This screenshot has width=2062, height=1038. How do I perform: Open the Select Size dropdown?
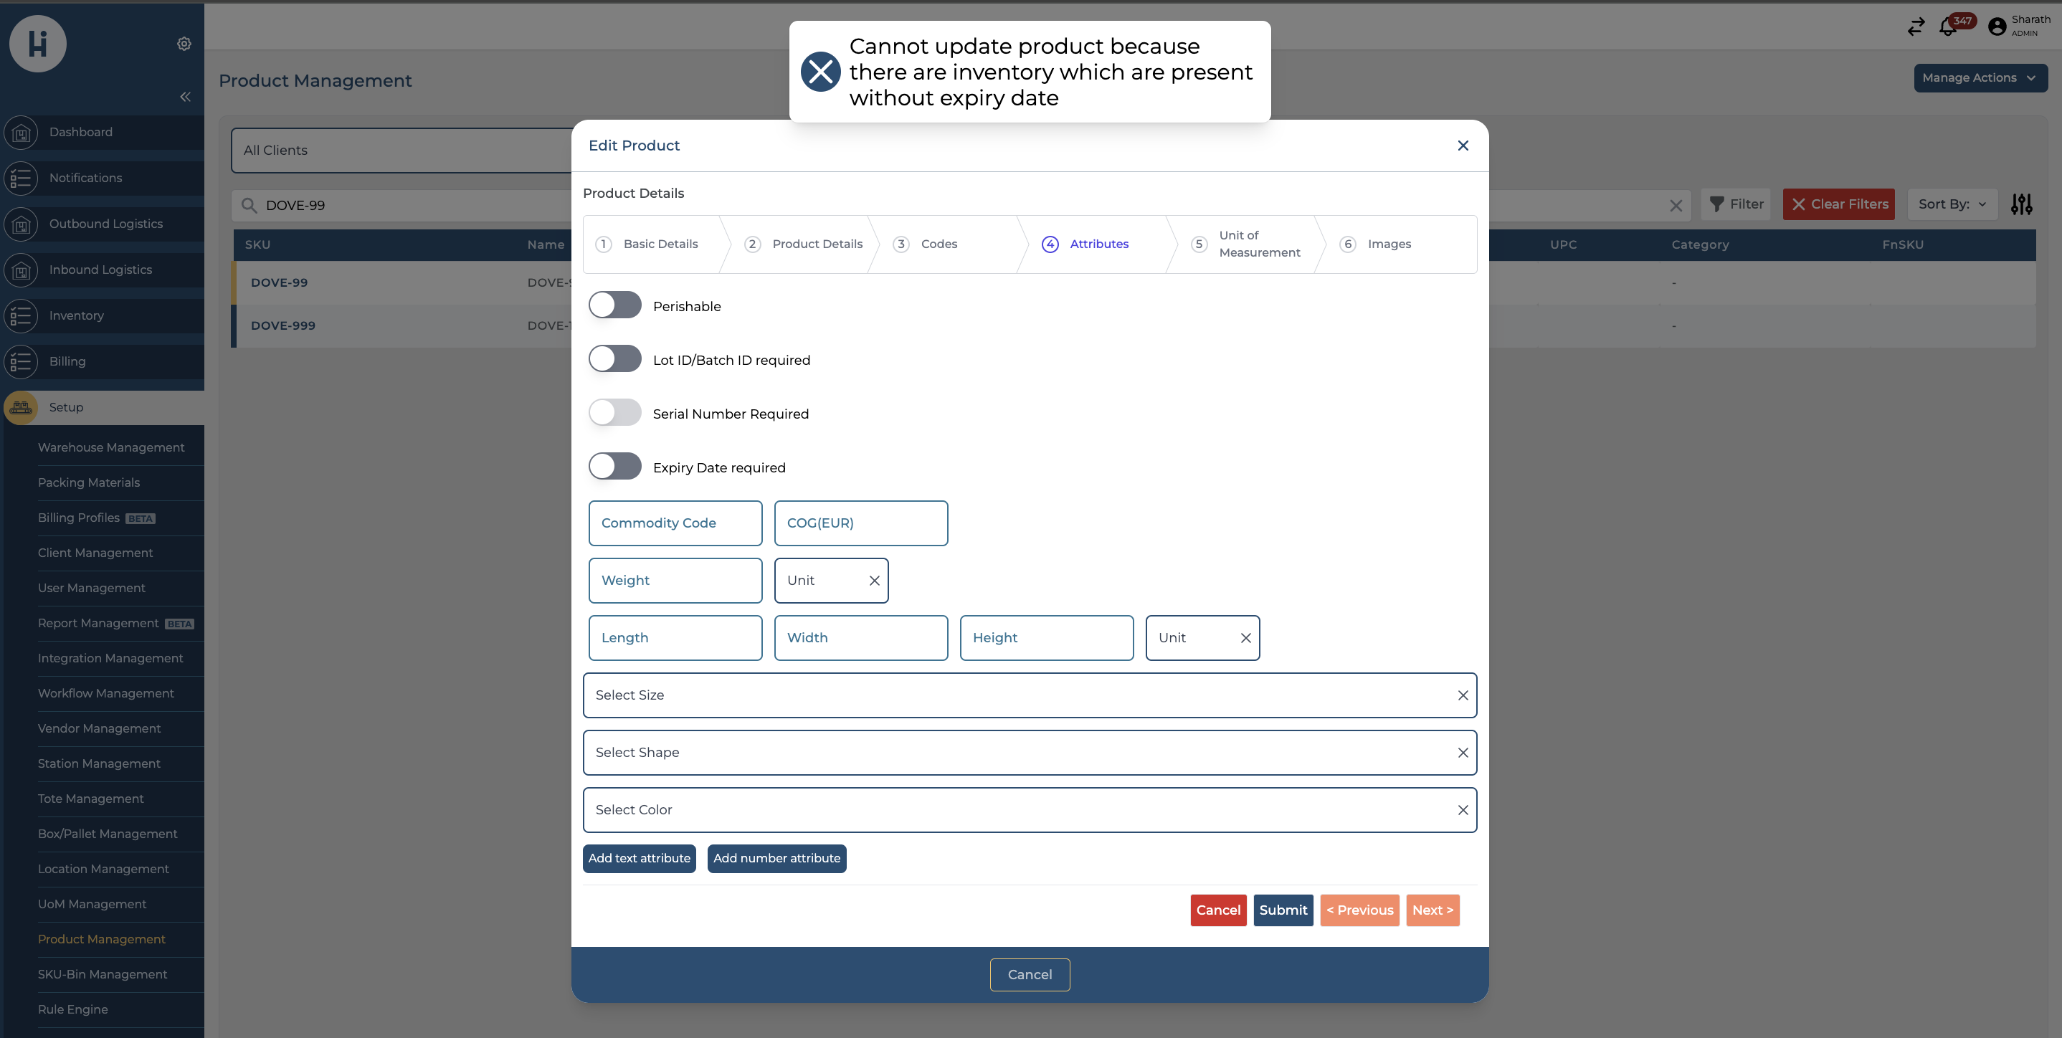point(1017,695)
